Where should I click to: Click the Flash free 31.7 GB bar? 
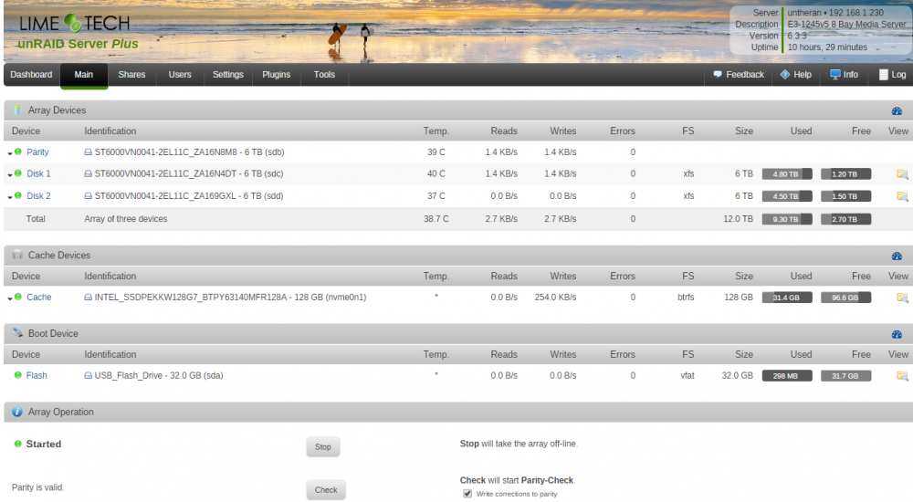pos(846,376)
